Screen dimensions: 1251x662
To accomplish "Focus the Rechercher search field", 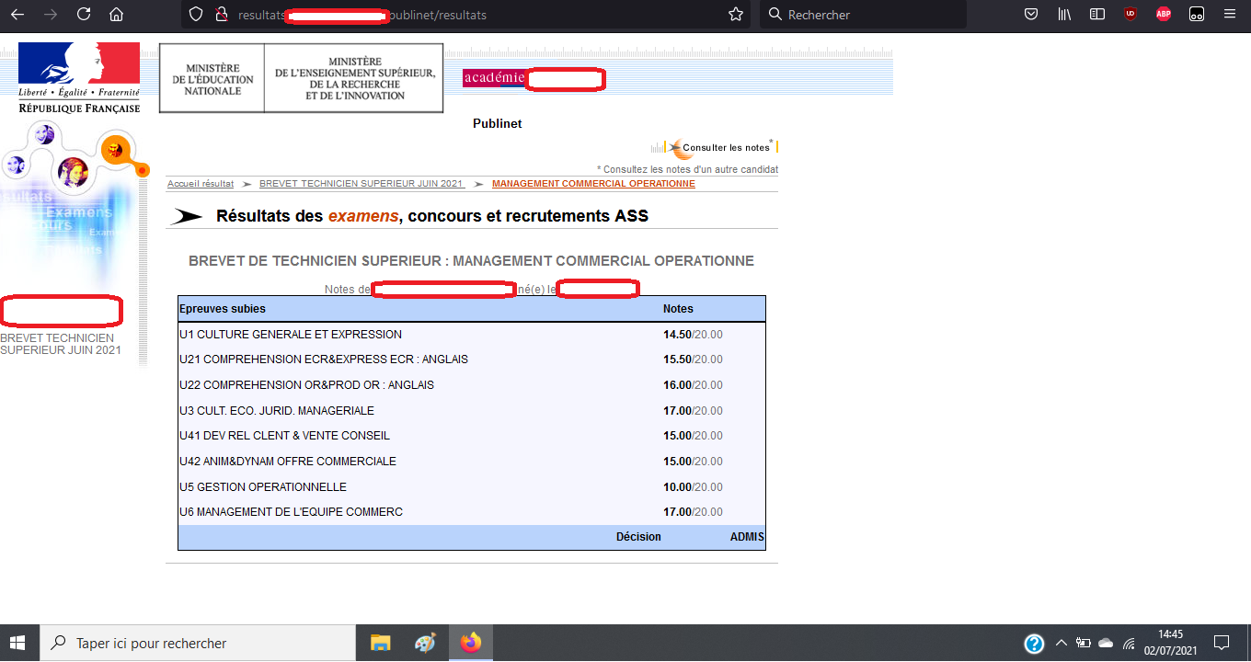I will pyautogui.click(x=863, y=15).
